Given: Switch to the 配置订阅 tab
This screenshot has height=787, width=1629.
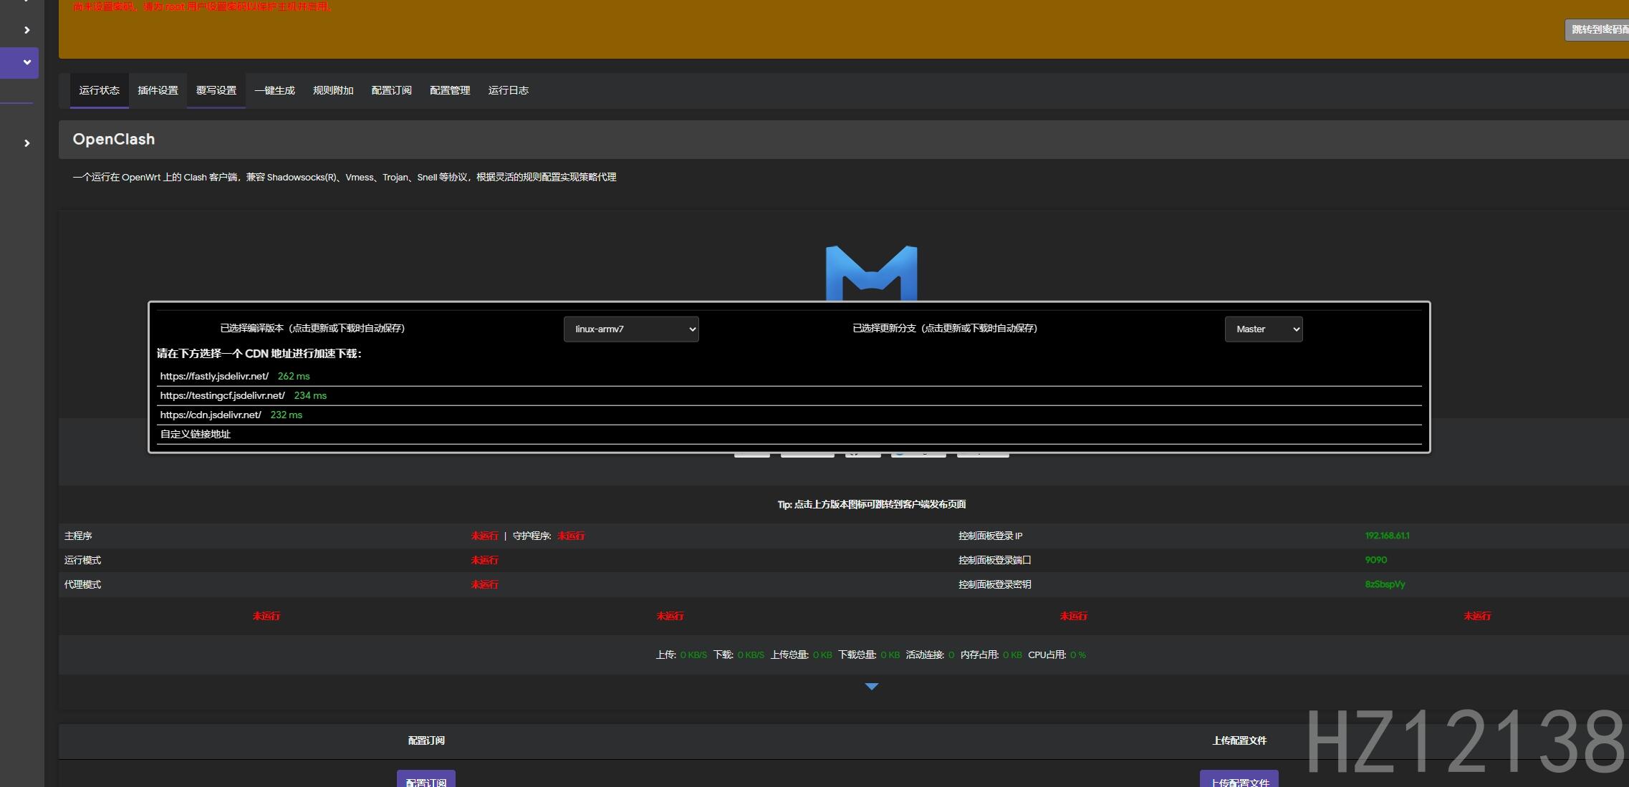Looking at the screenshot, I should [x=391, y=90].
